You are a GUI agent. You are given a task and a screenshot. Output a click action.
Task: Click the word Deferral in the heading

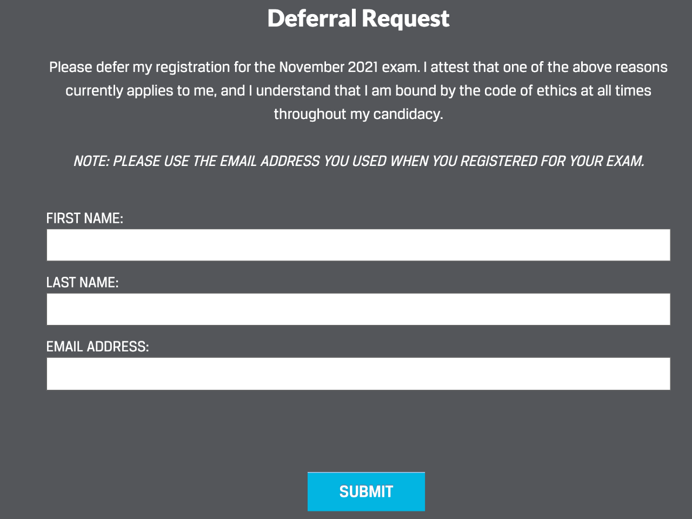tap(311, 19)
